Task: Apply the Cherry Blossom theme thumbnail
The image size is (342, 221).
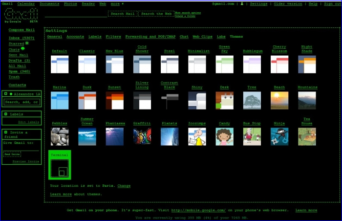Action: click(x=279, y=65)
